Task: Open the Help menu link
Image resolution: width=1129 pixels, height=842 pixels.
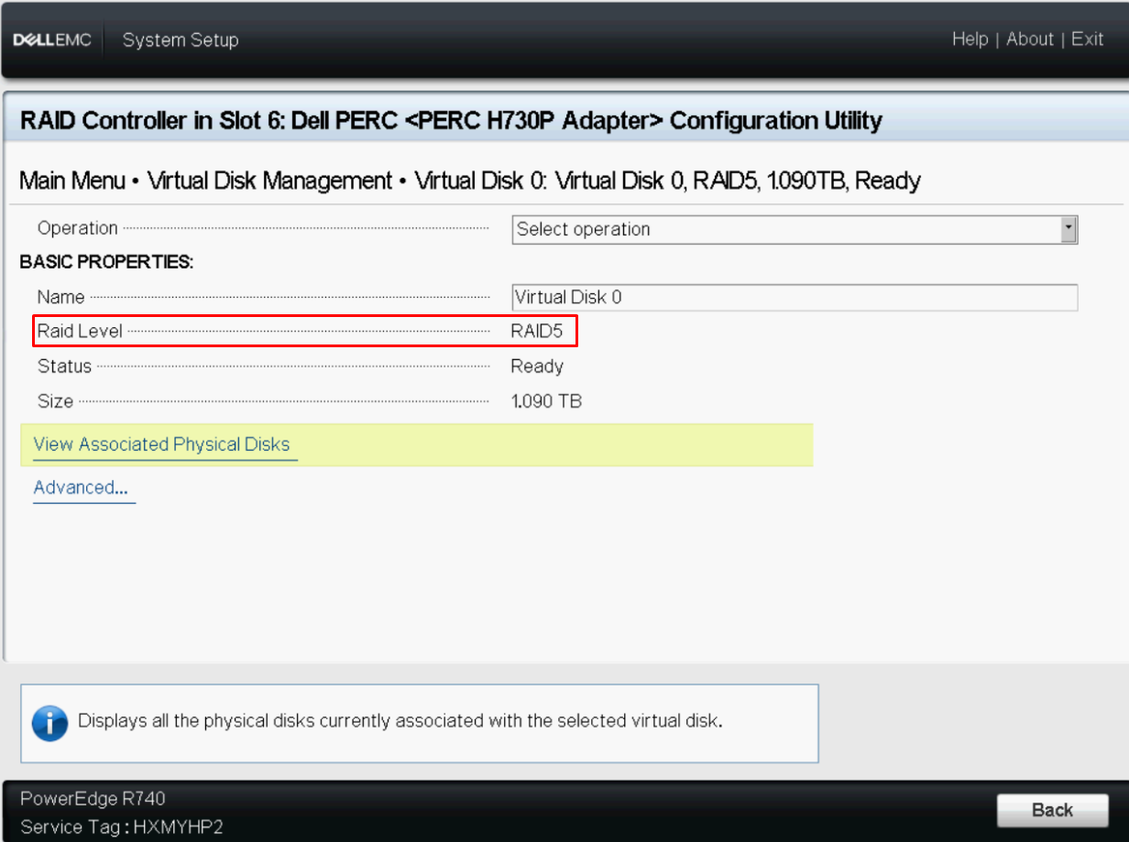Action: 970,39
